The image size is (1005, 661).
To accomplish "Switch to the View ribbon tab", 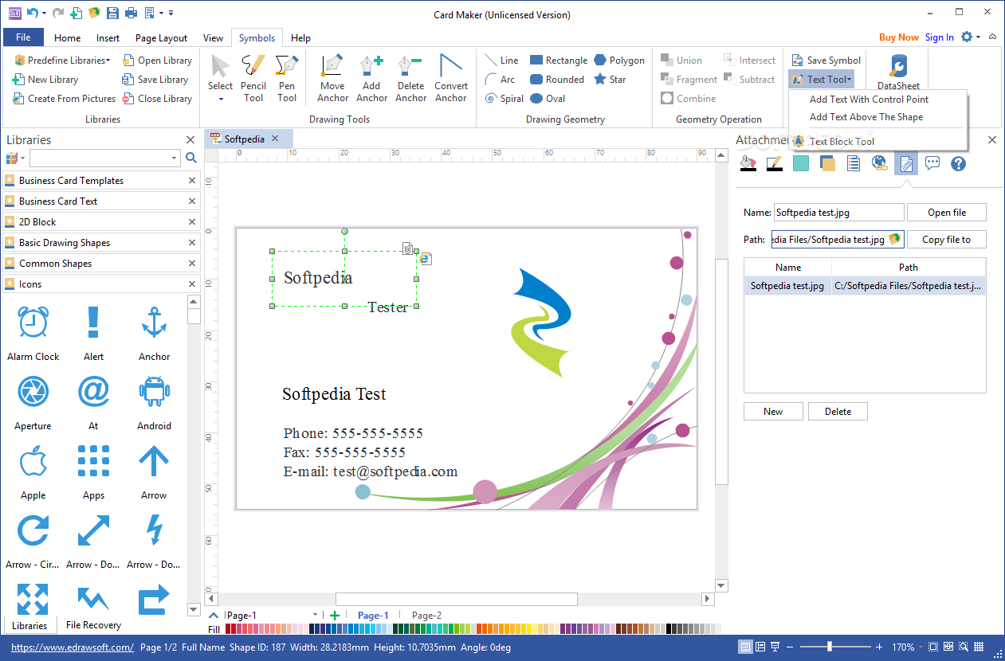I will click(x=213, y=37).
